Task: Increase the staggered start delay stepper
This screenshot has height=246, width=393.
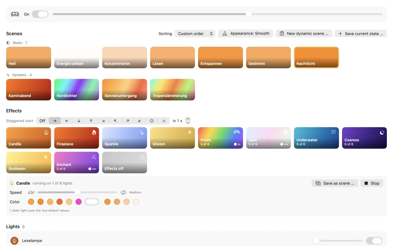Action: pyautogui.click(x=188, y=119)
